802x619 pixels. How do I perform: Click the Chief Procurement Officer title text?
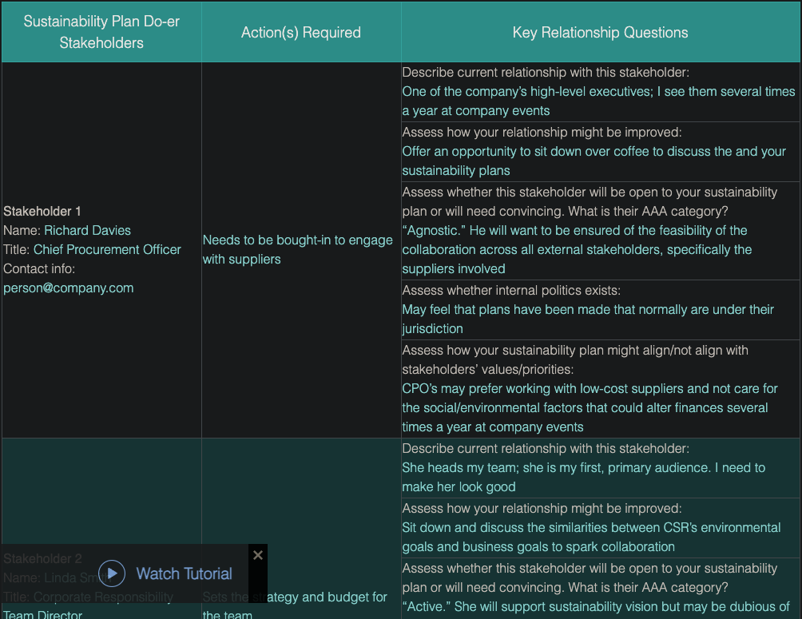(107, 249)
